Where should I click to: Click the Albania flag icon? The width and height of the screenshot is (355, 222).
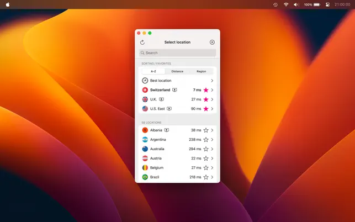click(x=145, y=130)
